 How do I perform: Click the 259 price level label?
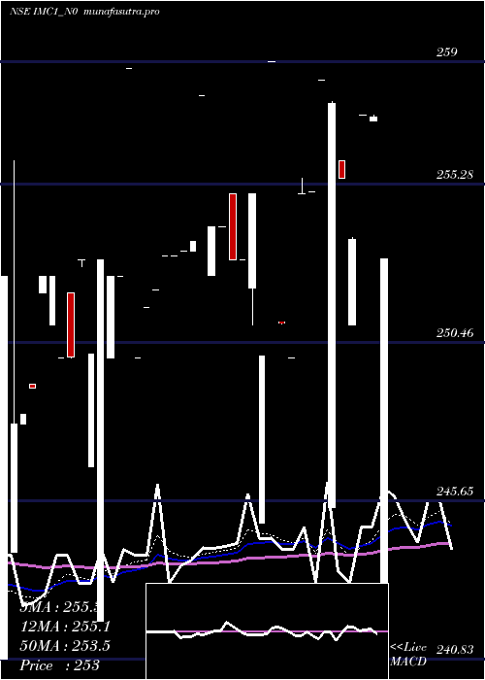point(446,52)
